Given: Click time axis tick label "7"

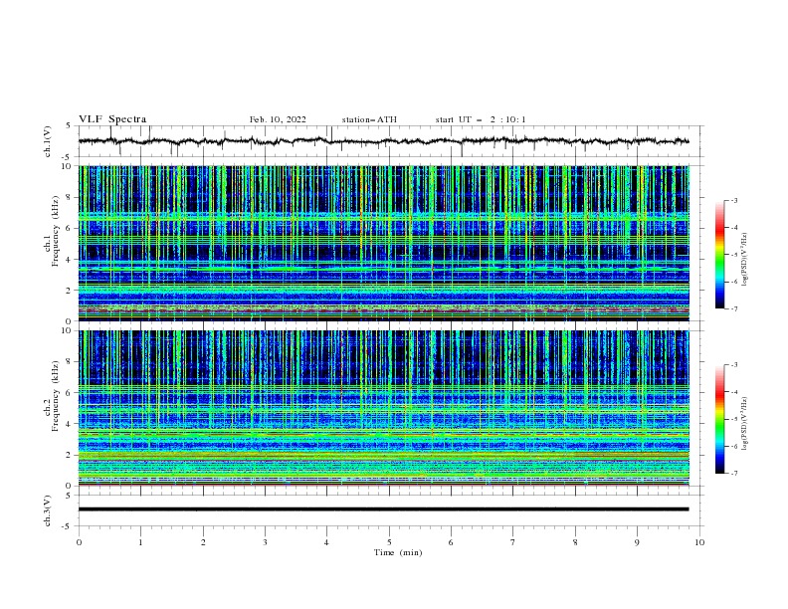Looking at the screenshot, I should click(513, 542).
